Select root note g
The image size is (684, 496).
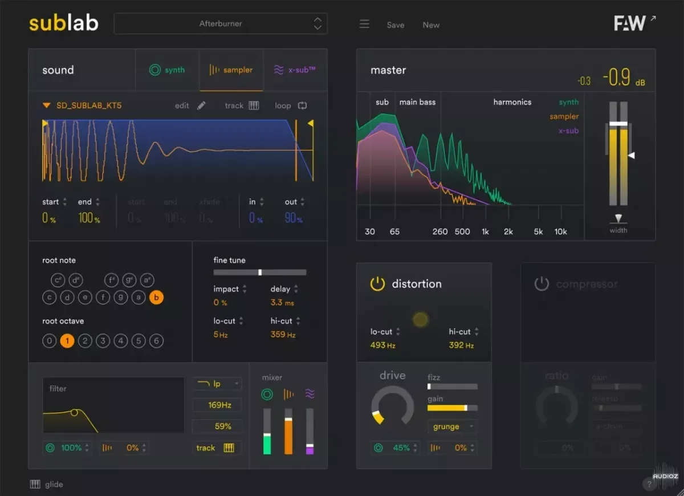(120, 297)
